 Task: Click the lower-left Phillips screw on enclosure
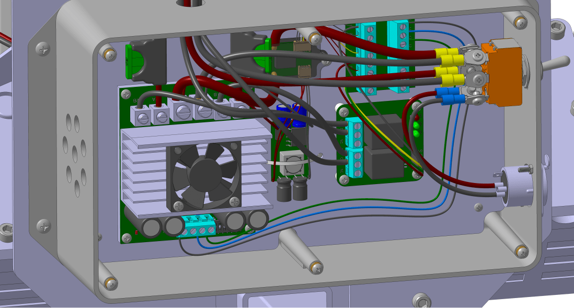pos(45,226)
